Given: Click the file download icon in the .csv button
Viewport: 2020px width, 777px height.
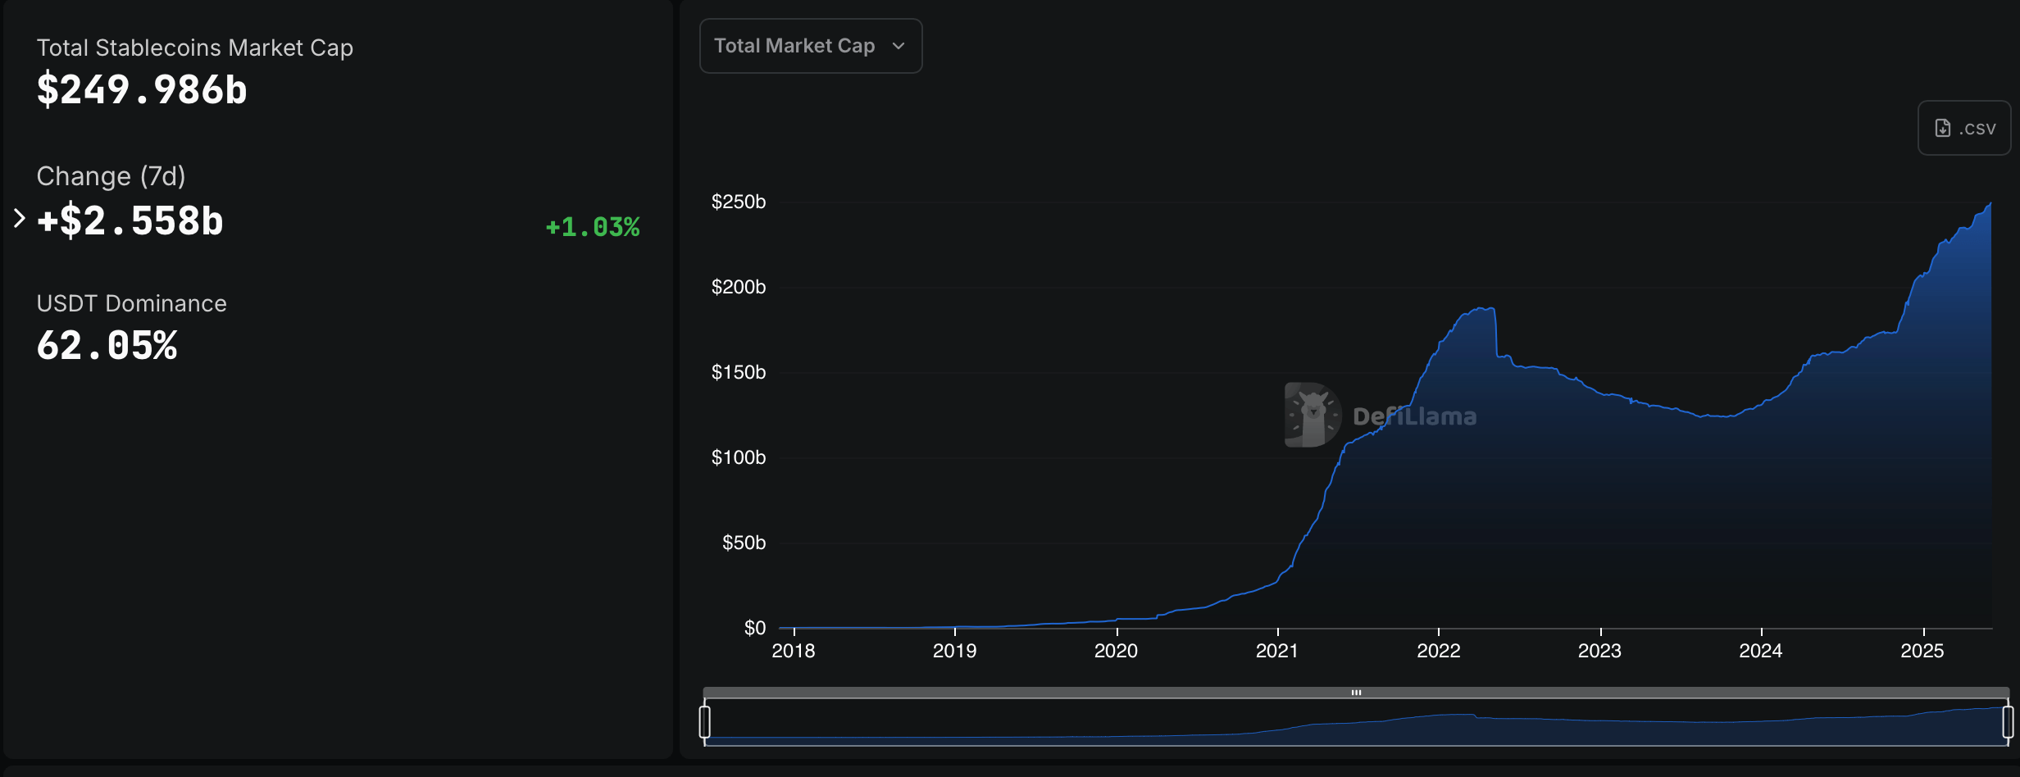Looking at the screenshot, I should [x=1941, y=128].
